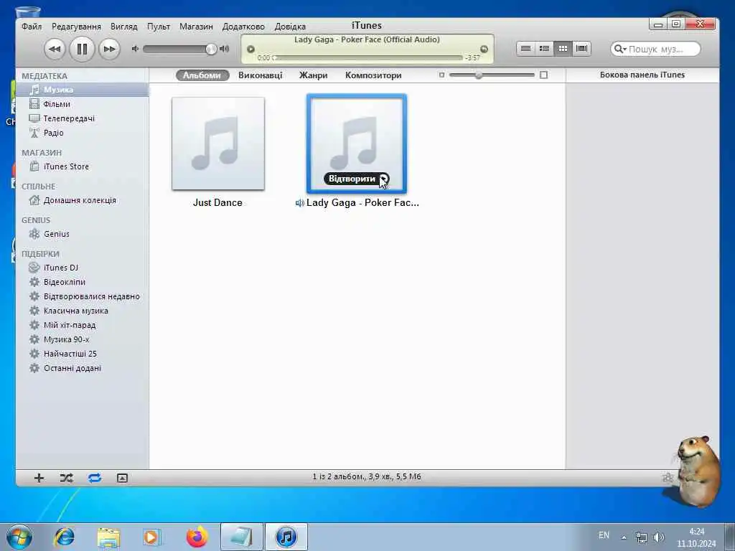Open the search options magnifier dropdown

tap(620, 49)
